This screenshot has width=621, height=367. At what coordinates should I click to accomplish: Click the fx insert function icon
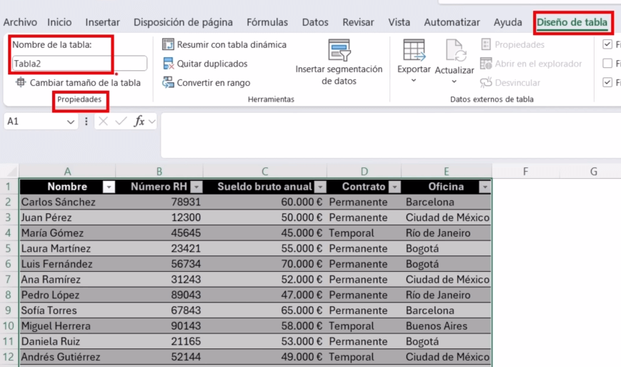click(x=139, y=122)
